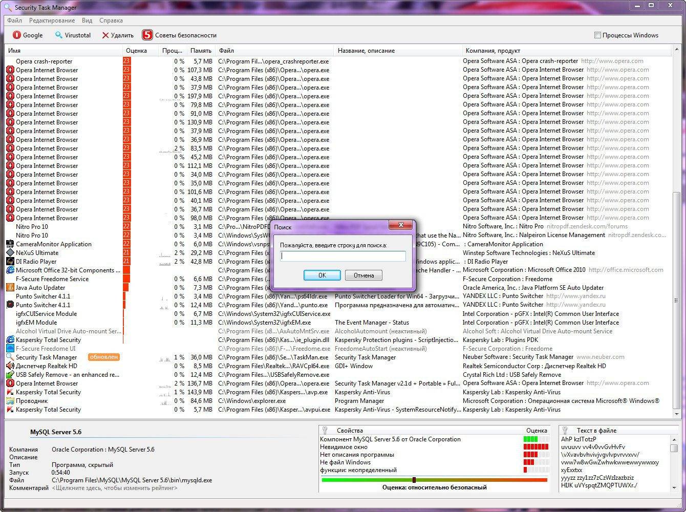Click Java Auto Updater process icon
This screenshot has height=512, width=686.
10,287
